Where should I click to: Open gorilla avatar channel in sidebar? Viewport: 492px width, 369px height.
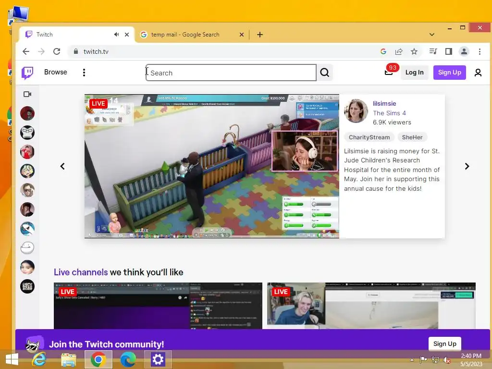tap(27, 133)
